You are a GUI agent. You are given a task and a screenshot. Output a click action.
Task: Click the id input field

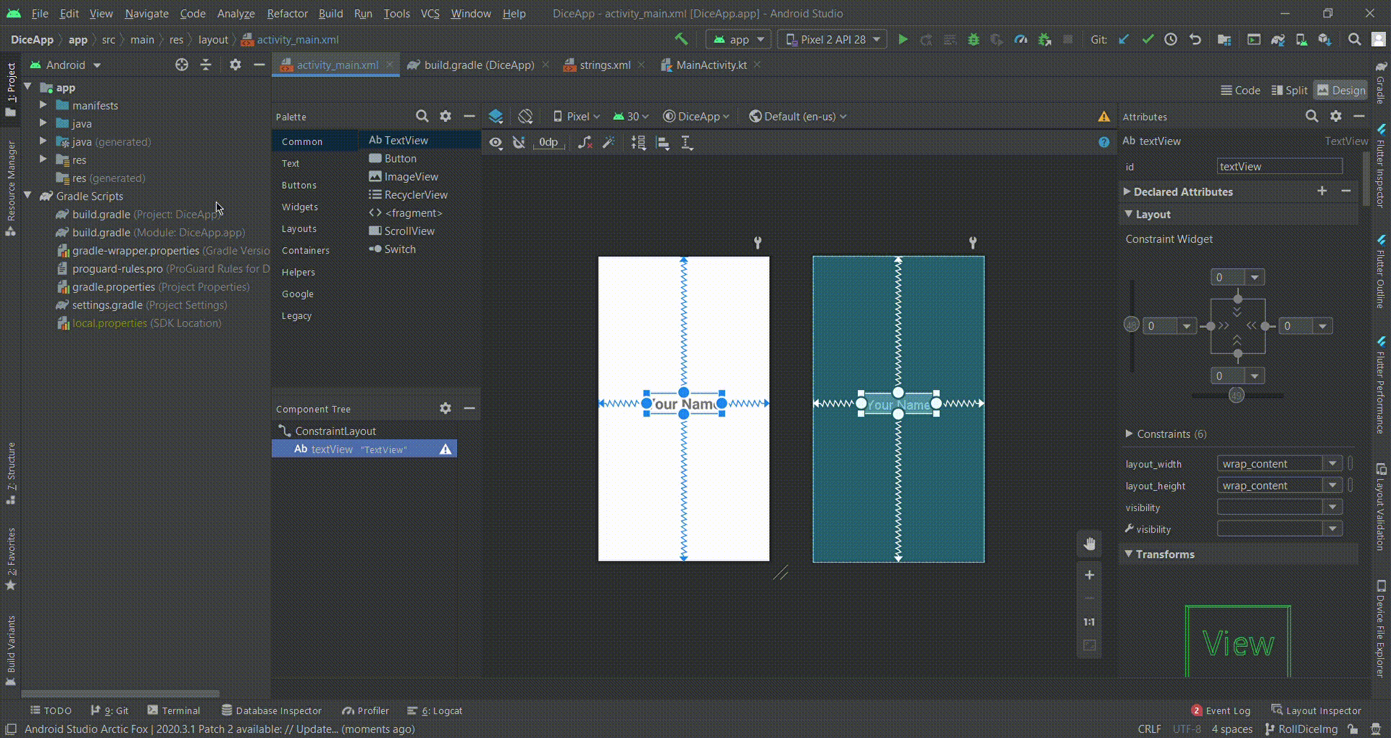1279,167
